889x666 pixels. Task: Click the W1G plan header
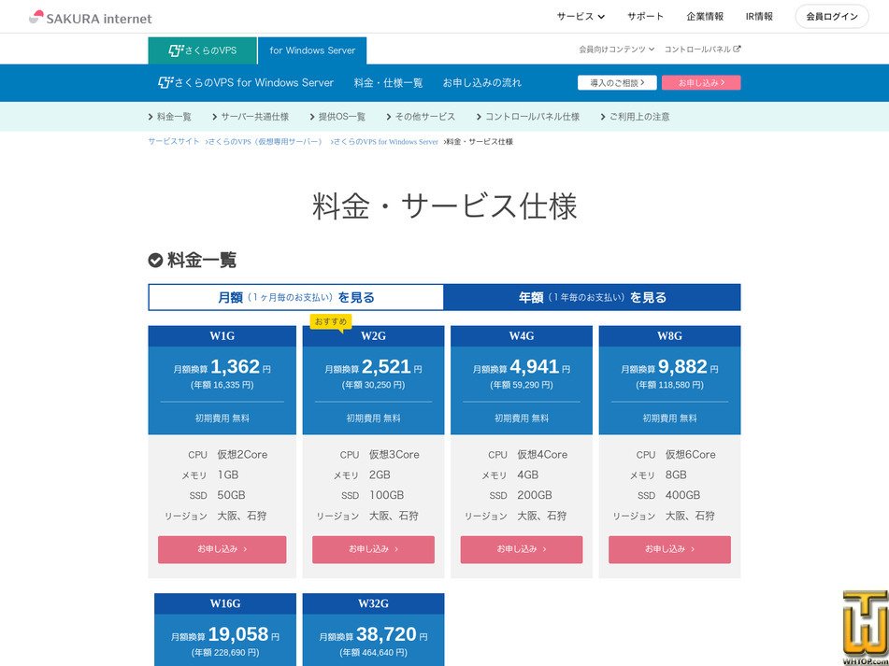point(222,336)
